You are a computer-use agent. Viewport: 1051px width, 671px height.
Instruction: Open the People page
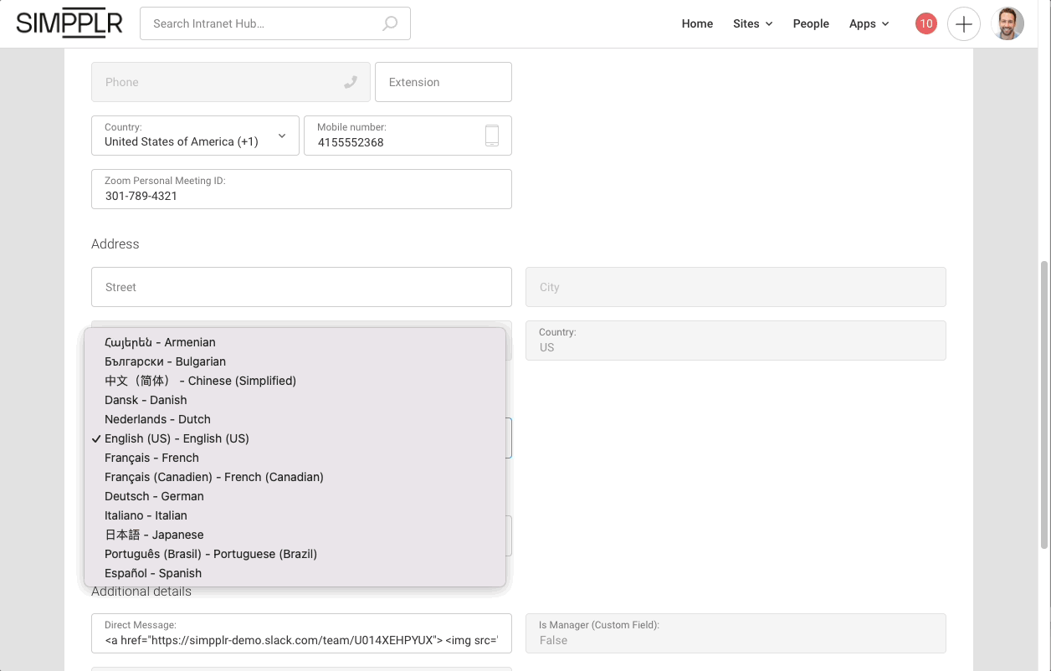(x=811, y=23)
